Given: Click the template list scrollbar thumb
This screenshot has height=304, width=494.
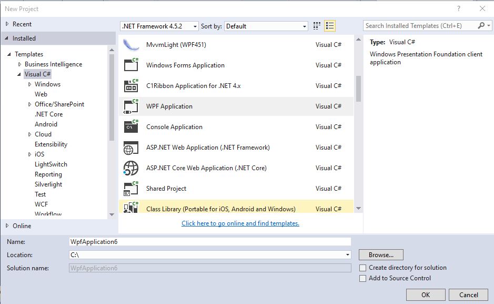Looking at the screenshot, I should tap(358, 89).
